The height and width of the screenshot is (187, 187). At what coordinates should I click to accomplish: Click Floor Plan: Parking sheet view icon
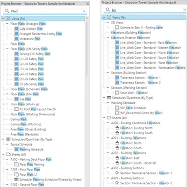pos(16,165)
